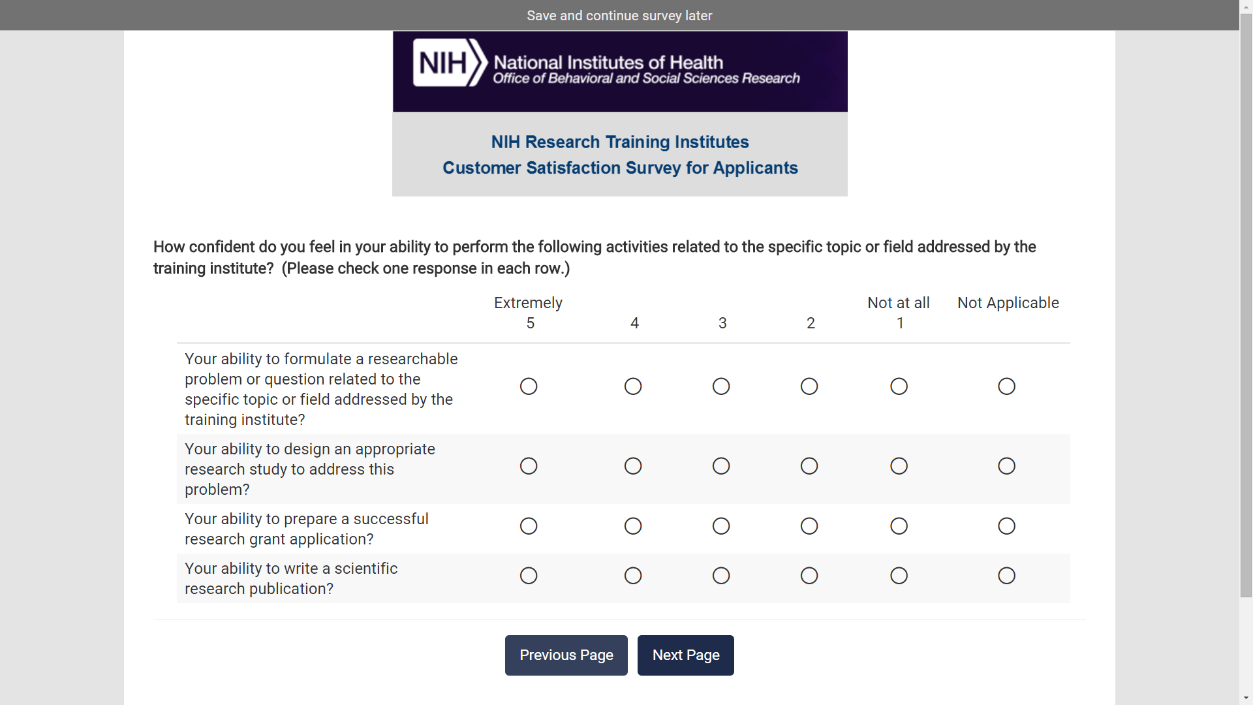The width and height of the screenshot is (1253, 705).
Task: Mark writing a scientific publication Not Applicable
Action: pyautogui.click(x=1006, y=576)
